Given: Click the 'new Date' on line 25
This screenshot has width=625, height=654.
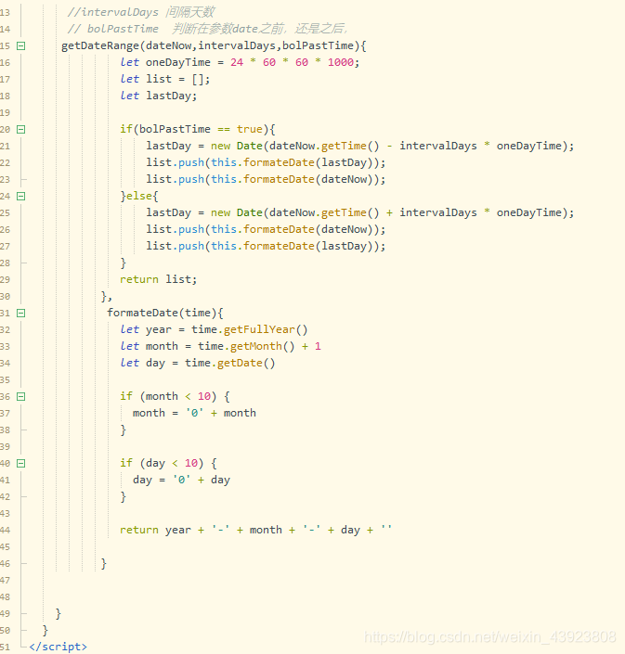Looking at the screenshot, I should click(236, 212).
